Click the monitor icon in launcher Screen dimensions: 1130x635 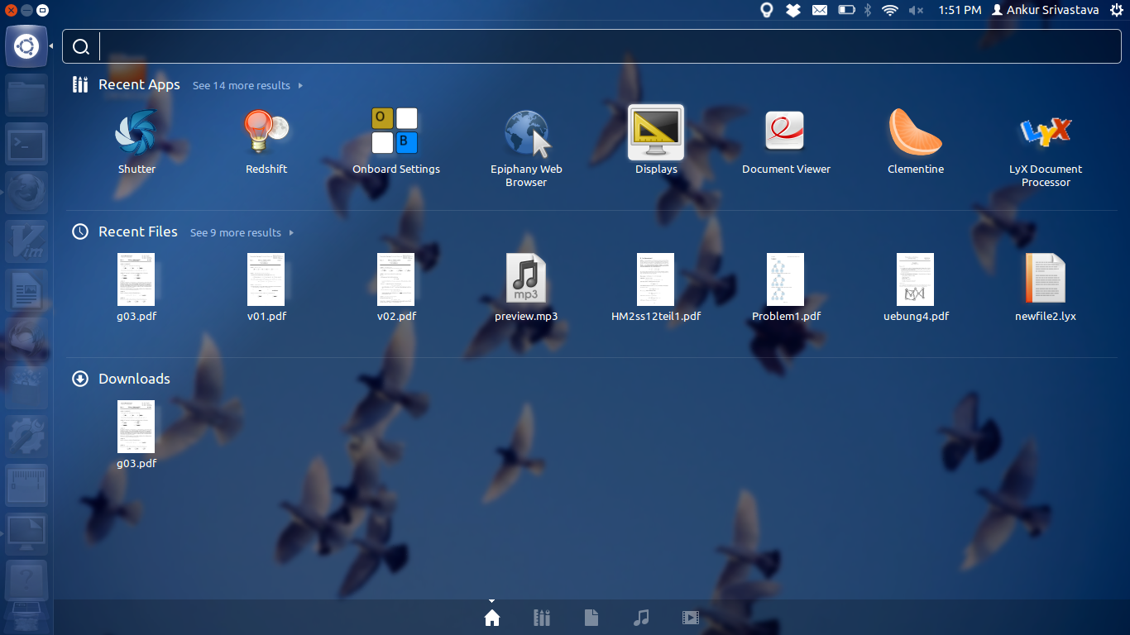point(26,534)
